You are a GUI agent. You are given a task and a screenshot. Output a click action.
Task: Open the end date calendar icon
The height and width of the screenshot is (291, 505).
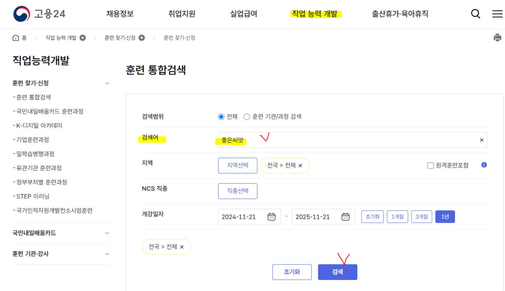coord(345,216)
